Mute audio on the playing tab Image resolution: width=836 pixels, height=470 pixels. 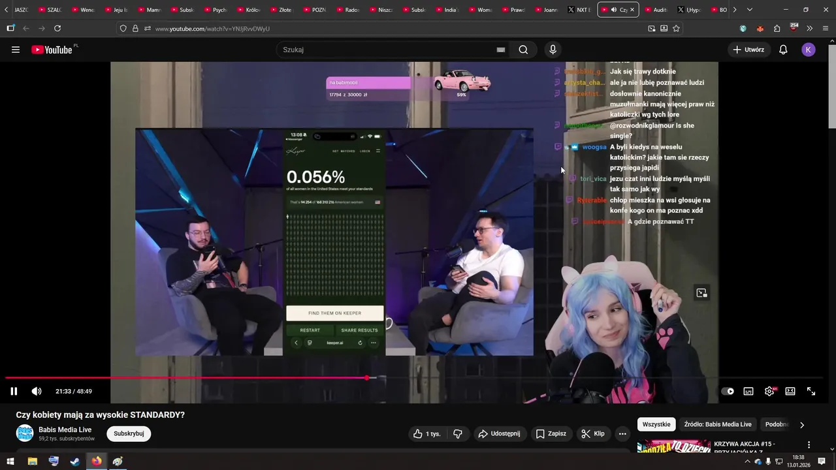pos(613,10)
